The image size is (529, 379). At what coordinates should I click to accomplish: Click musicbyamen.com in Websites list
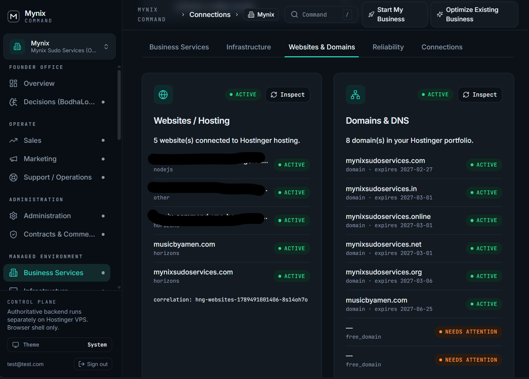pyautogui.click(x=184, y=244)
